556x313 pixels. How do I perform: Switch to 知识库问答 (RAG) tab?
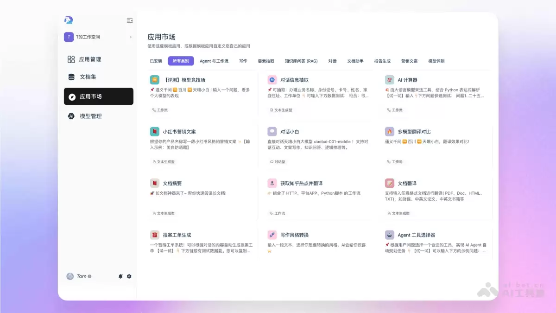pos(301,61)
